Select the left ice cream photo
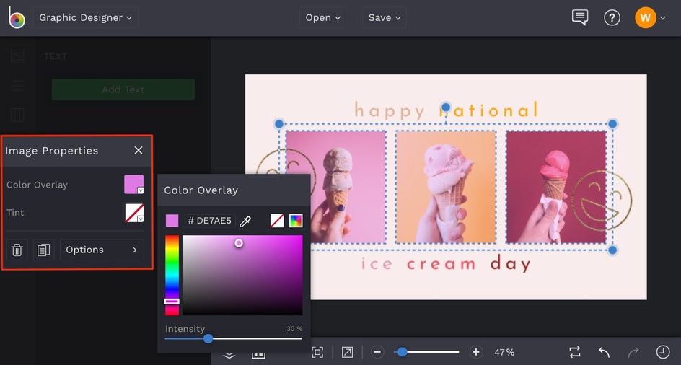 click(x=335, y=187)
